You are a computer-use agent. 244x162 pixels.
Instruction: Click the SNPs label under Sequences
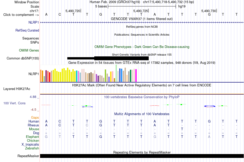(x=35, y=42)
